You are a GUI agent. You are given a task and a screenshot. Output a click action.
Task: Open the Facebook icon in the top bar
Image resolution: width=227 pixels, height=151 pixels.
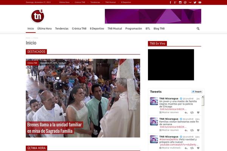click(170, 3)
